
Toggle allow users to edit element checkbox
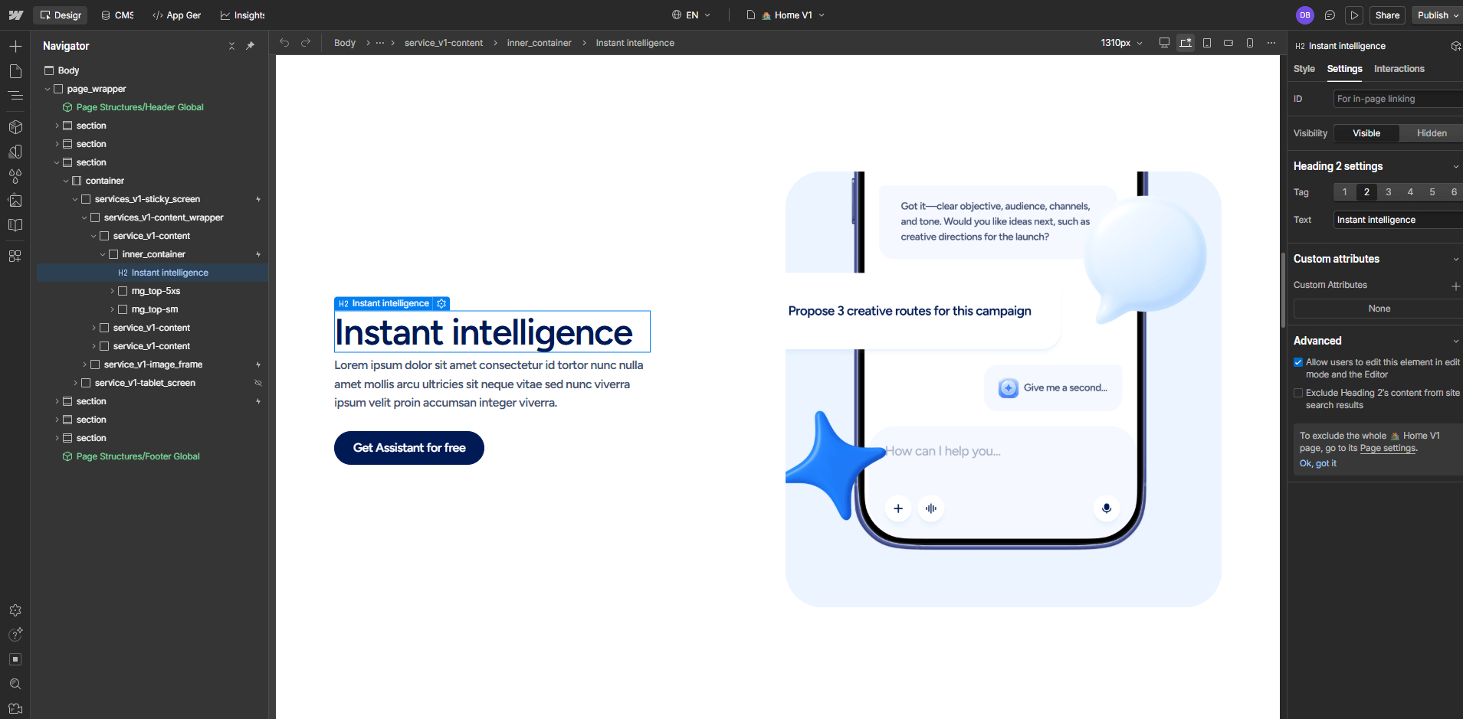click(x=1298, y=362)
